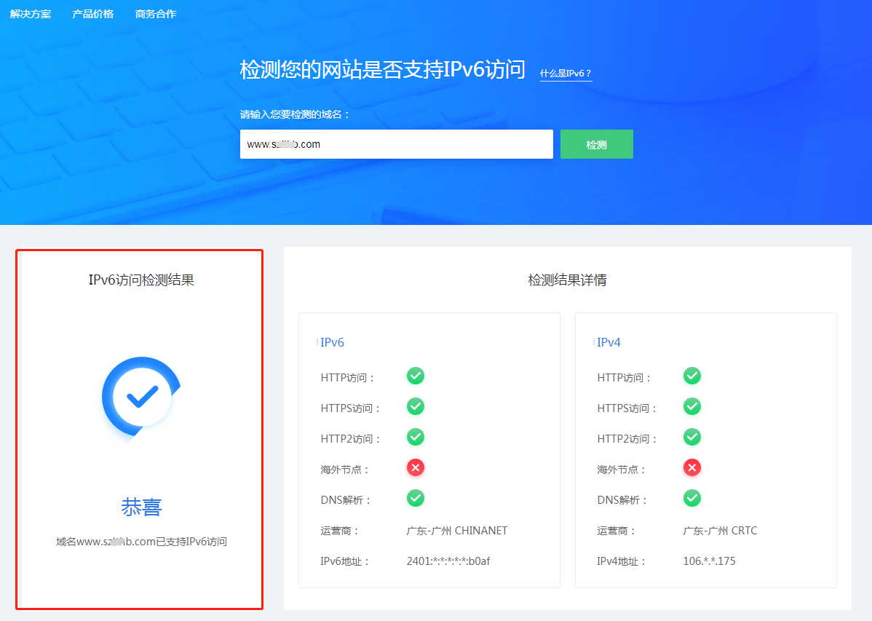Click the IPv4 DNS解析 green check icon
872x621 pixels.
691,499
